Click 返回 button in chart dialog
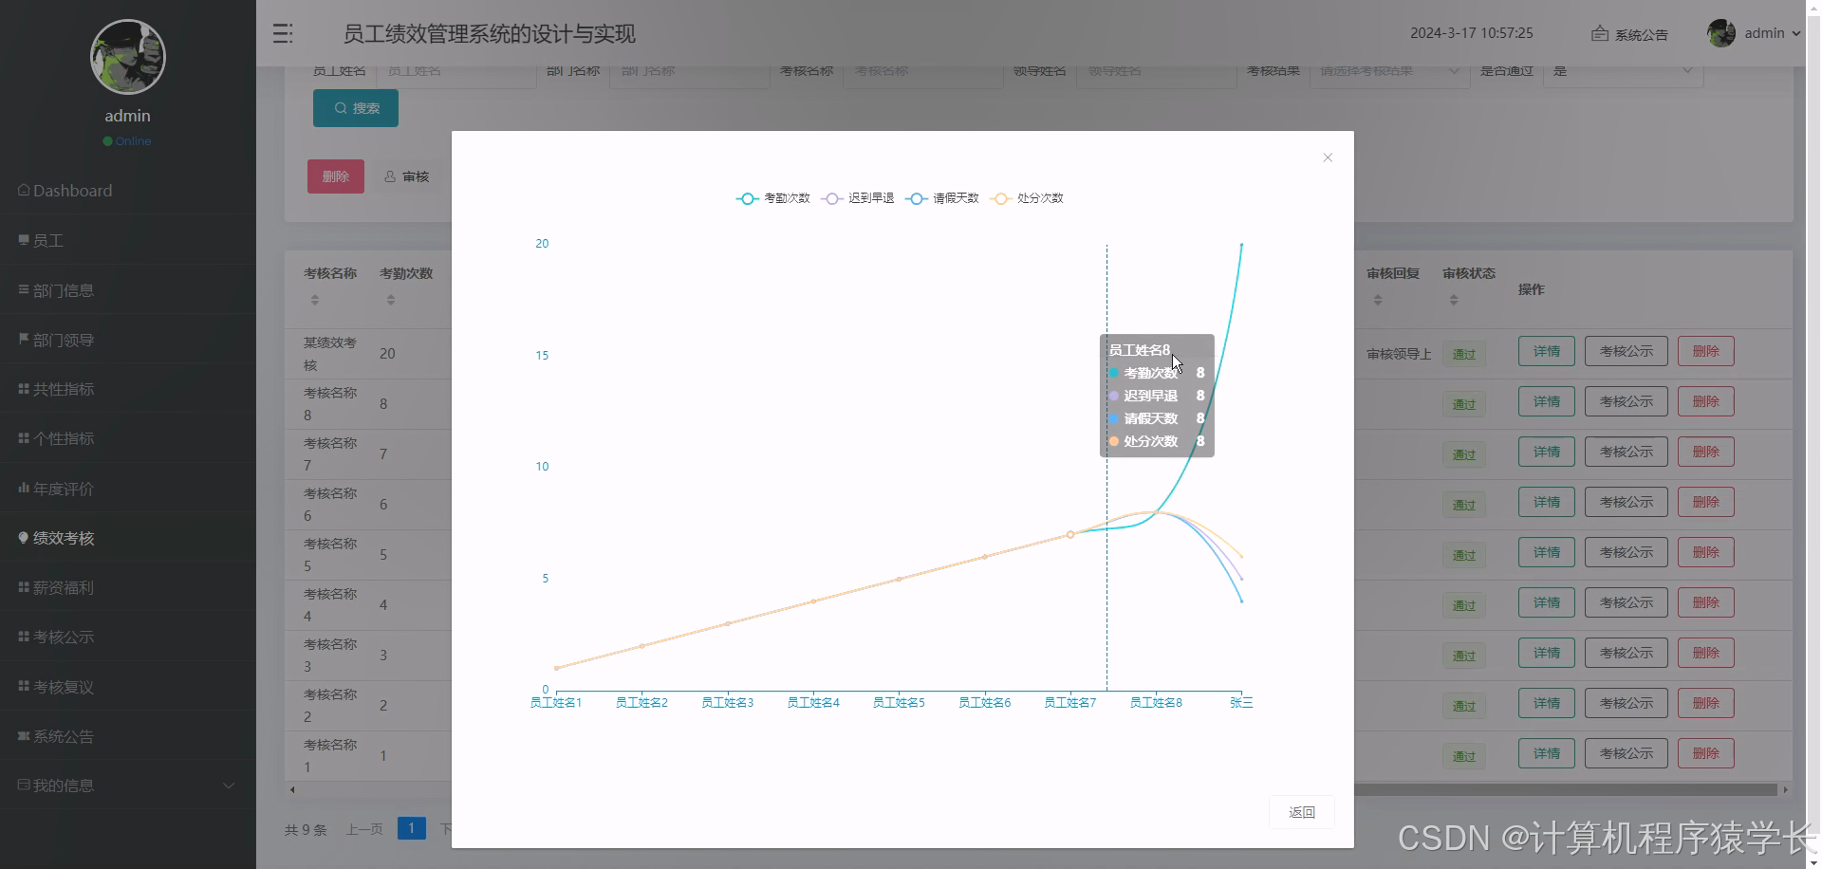The height and width of the screenshot is (869, 1822). tap(1302, 812)
